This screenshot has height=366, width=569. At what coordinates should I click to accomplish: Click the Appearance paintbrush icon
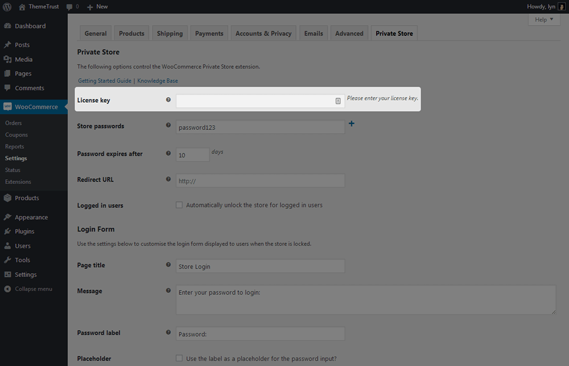point(7,217)
